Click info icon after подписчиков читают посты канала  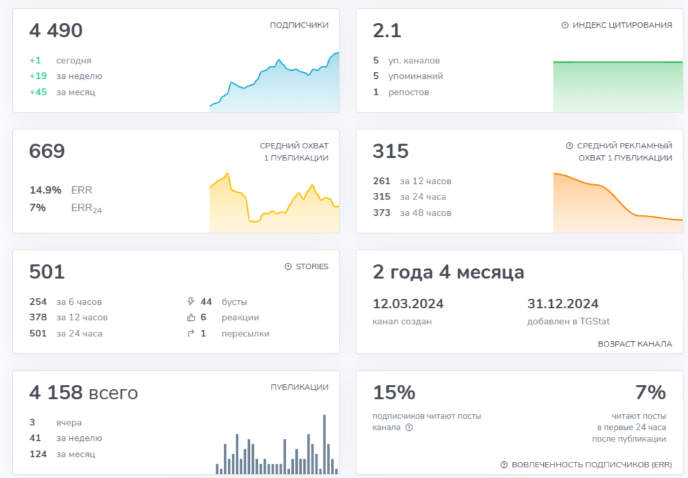pyautogui.click(x=409, y=427)
